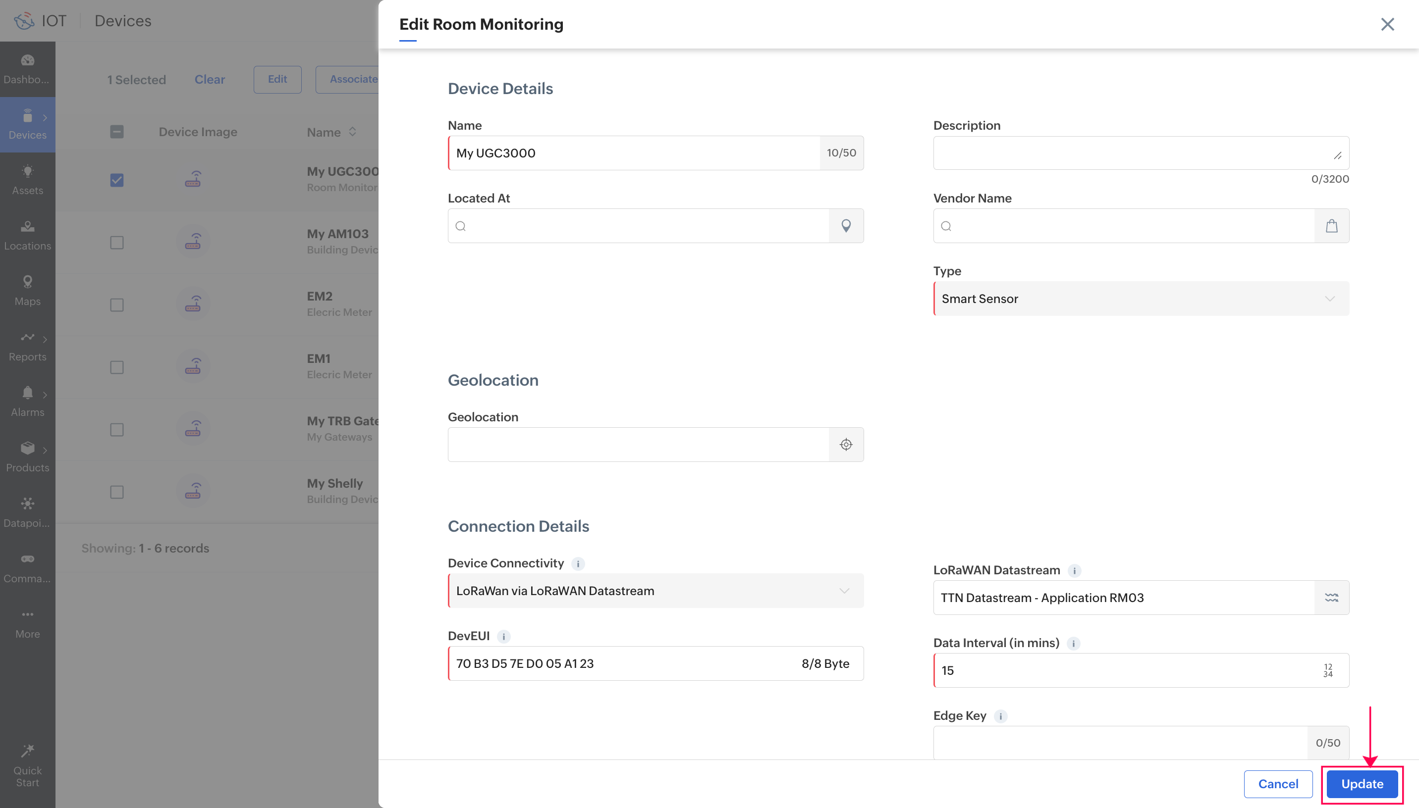Viewport: 1419px width, 808px height.
Task: Click info icon beside Data Interval label
Action: click(1073, 643)
